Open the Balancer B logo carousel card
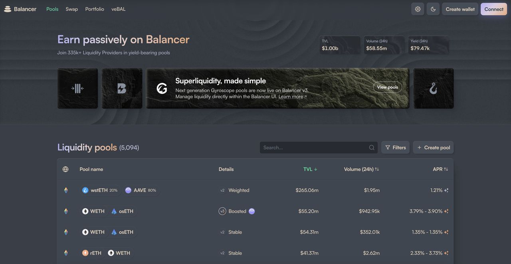 (122, 88)
